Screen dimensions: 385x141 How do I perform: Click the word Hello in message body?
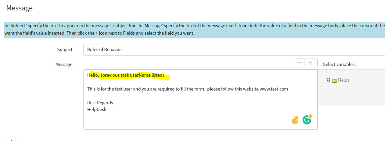point(93,75)
